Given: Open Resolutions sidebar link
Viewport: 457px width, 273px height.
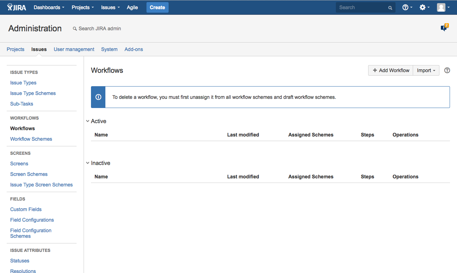Looking at the screenshot, I should (23, 271).
